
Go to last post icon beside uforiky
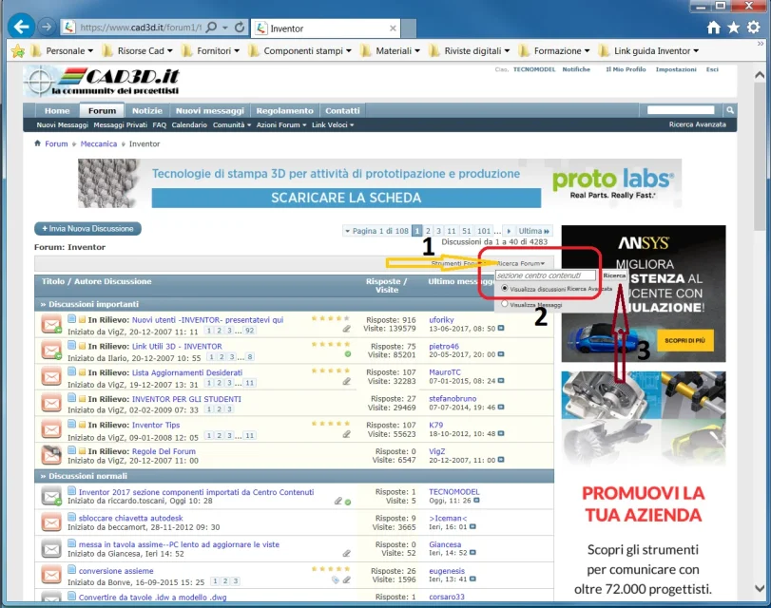pos(501,329)
